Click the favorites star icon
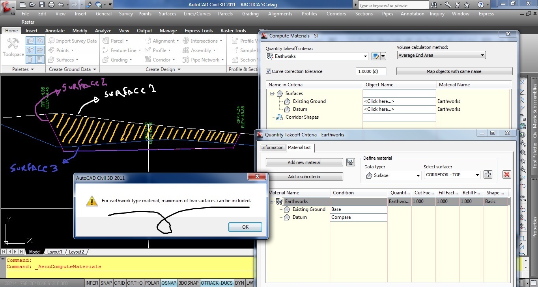This screenshot has height=287, width=538. pos(467,5)
